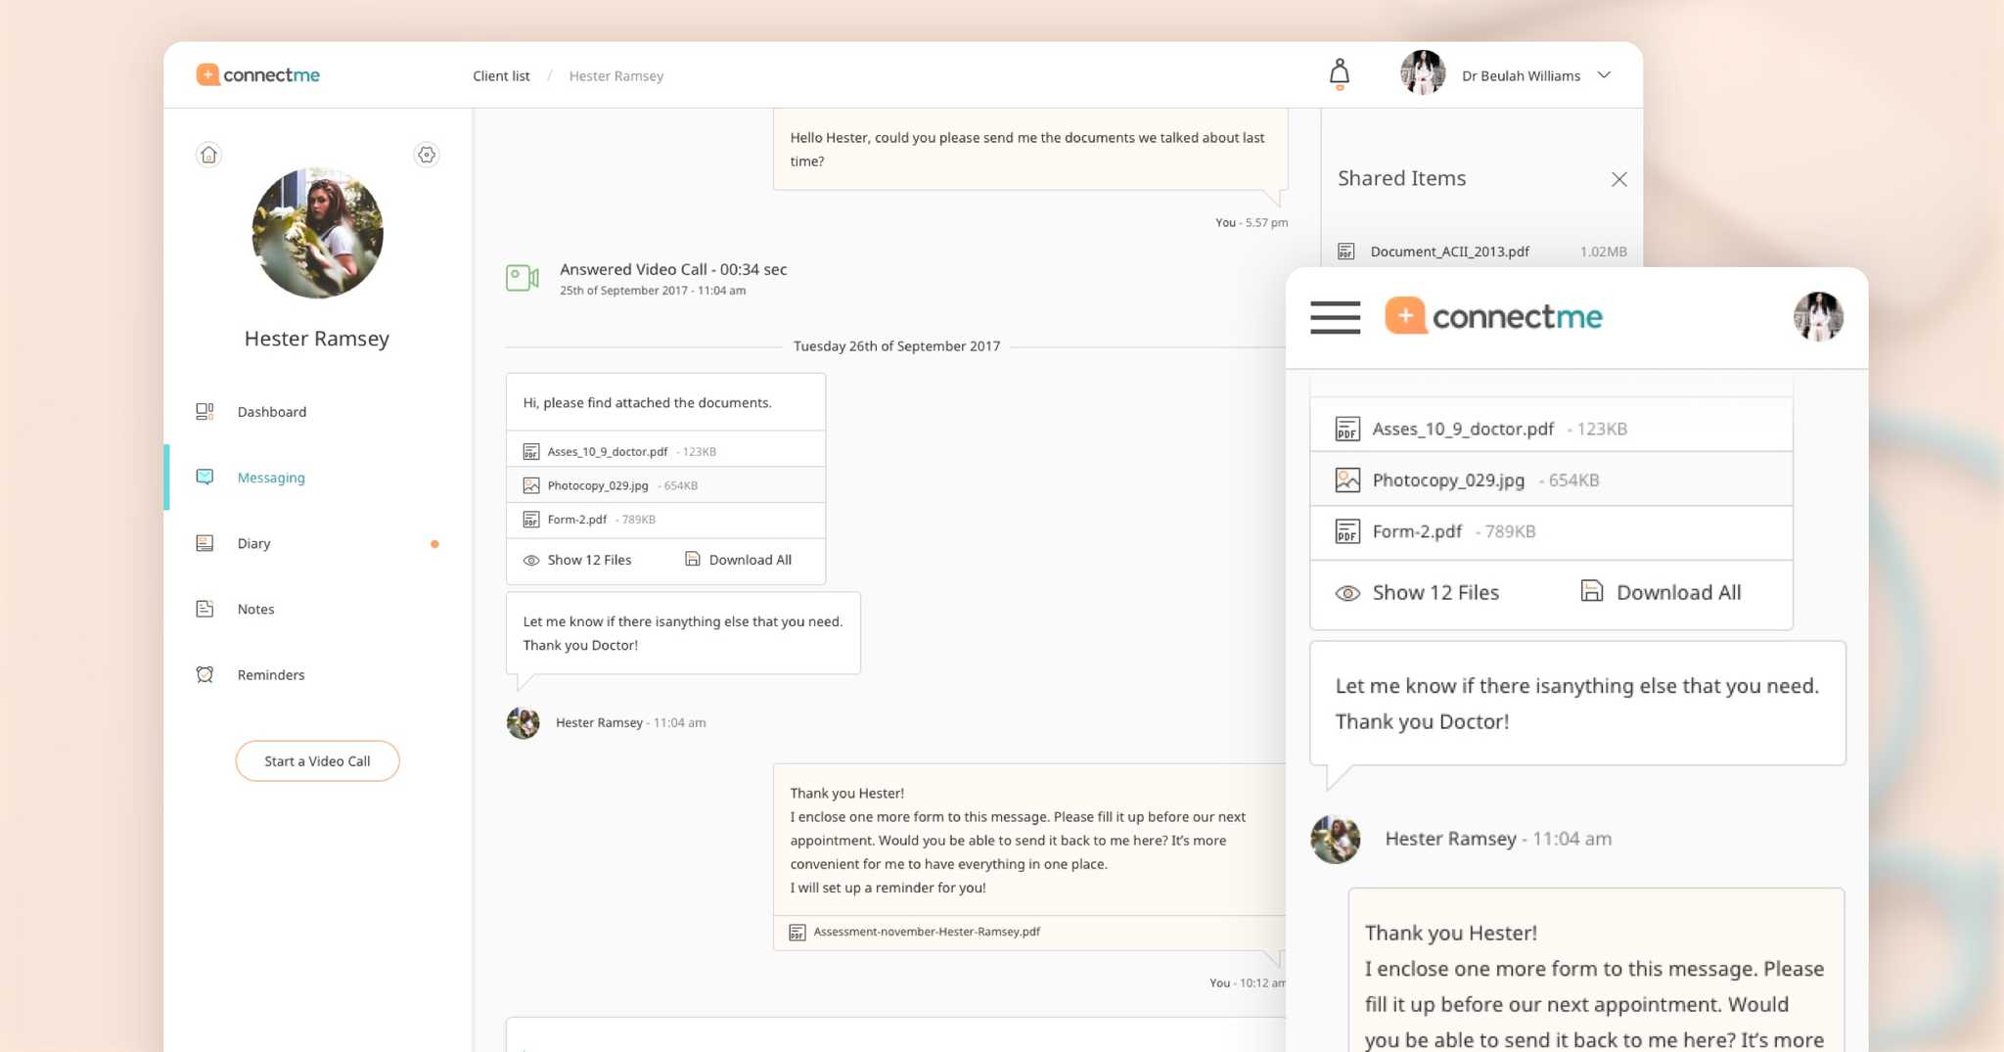Open Document_ACII_2013.pdf in Shared Items
Viewport: 2004px width, 1052px height.
1449,252
